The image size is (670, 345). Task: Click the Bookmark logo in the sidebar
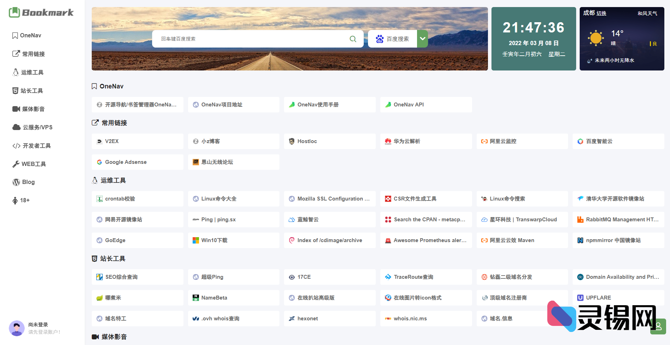pos(41,13)
